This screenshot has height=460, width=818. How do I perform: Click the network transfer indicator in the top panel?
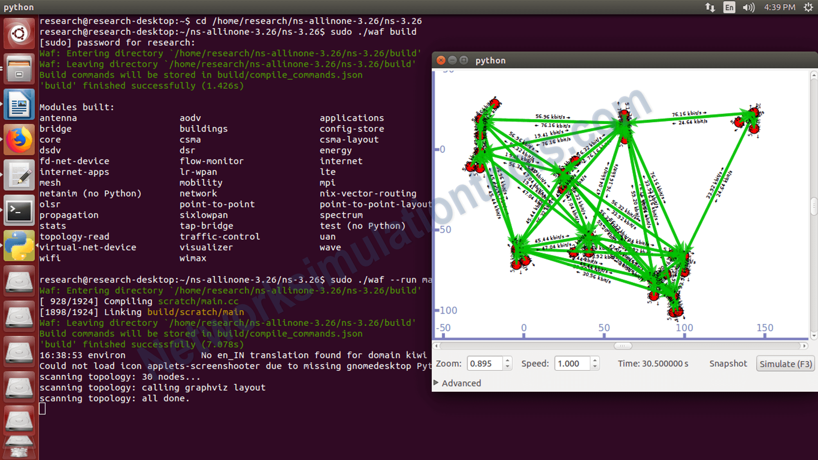coord(710,7)
